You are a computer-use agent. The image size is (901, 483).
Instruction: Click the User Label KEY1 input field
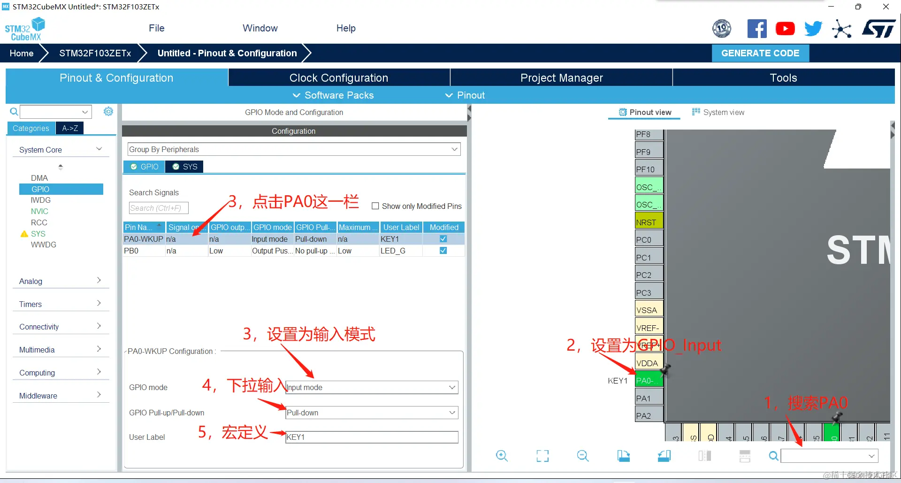(372, 437)
